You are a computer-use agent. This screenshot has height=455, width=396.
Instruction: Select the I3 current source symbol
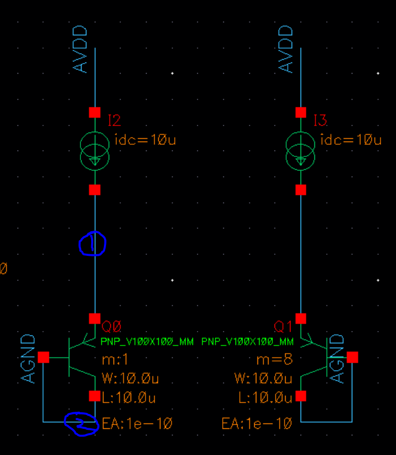(x=301, y=151)
